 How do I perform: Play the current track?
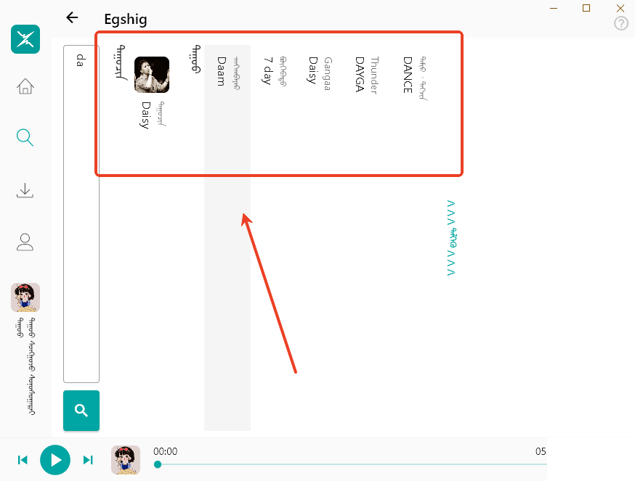click(x=55, y=460)
